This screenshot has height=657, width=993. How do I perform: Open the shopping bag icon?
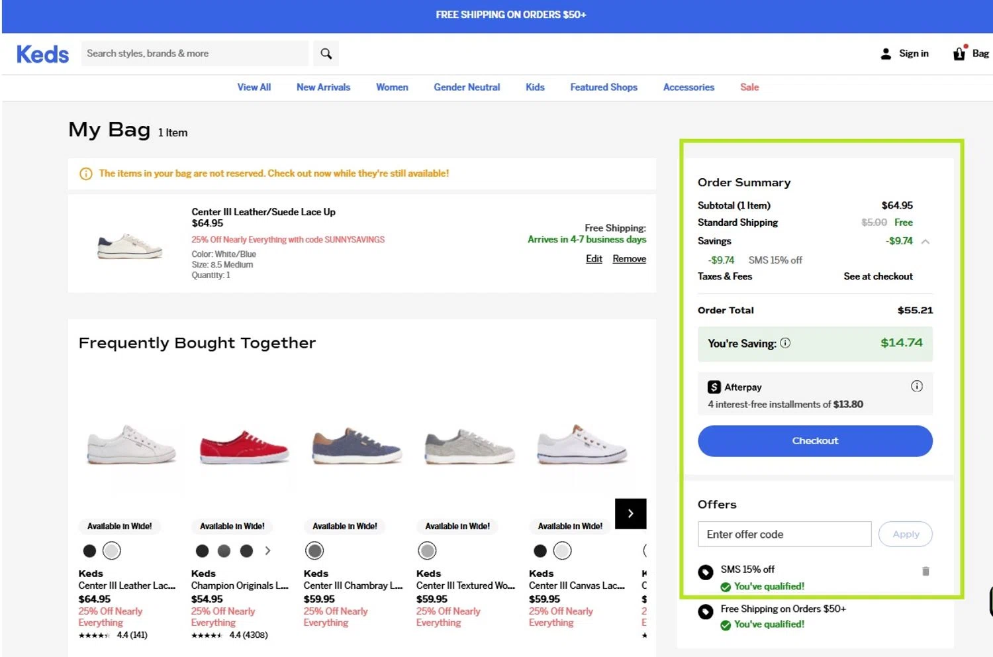point(959,54)
